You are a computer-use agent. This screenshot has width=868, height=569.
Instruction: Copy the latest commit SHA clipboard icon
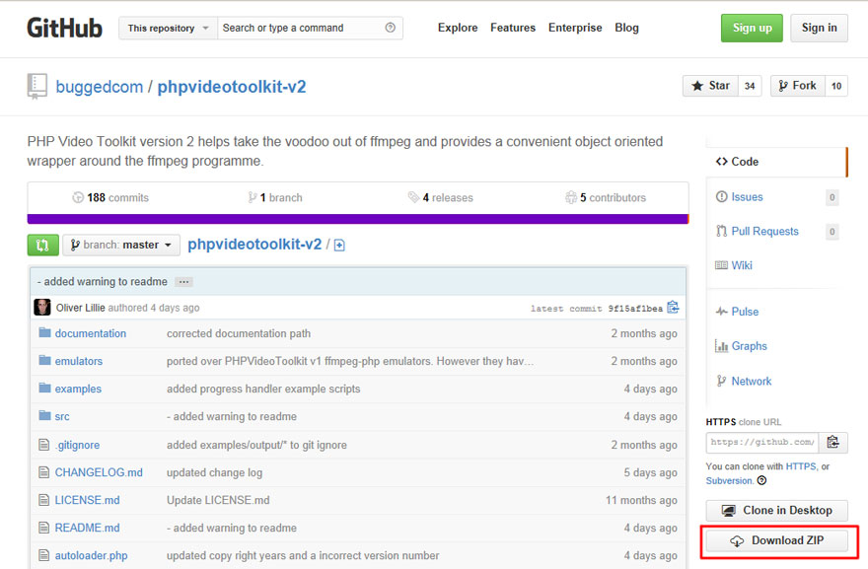tap(673, 308)
